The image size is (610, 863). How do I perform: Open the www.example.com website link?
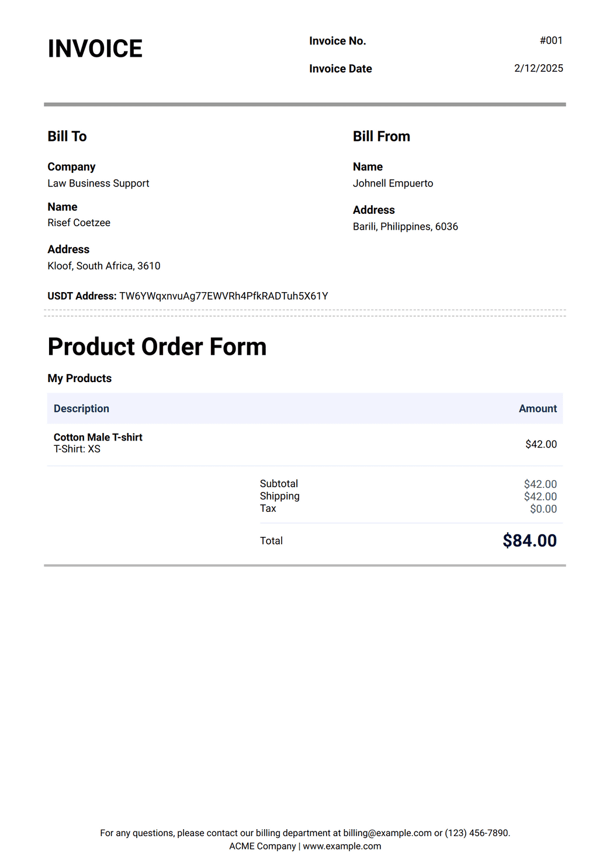342,846
